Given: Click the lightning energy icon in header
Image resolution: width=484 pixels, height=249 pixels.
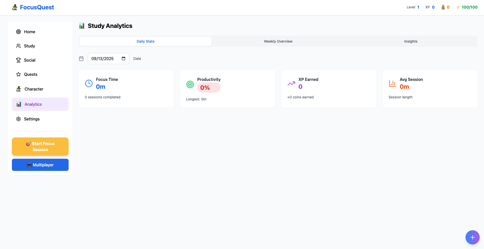Looking at the screenshot, I should pyautogui.click(x=458, y=7).
